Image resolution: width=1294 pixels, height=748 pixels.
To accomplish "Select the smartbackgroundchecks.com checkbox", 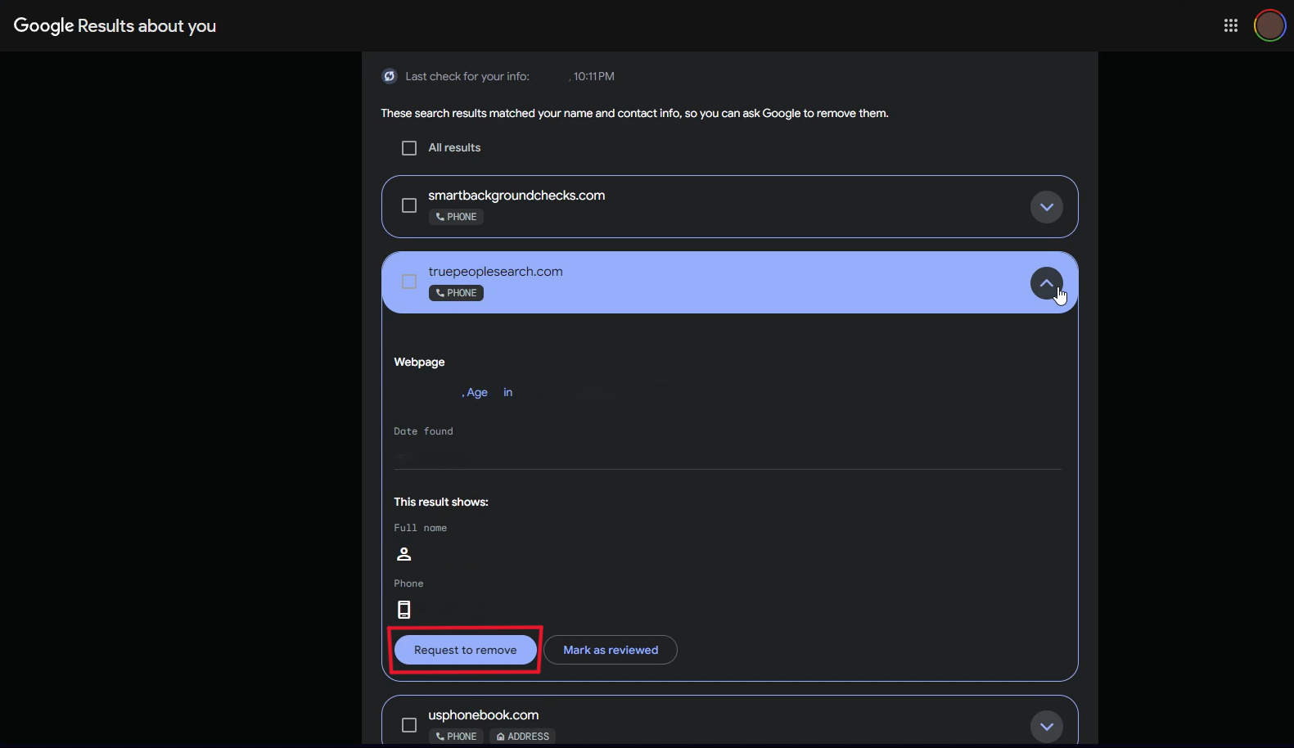I will [x=409, y=205].
